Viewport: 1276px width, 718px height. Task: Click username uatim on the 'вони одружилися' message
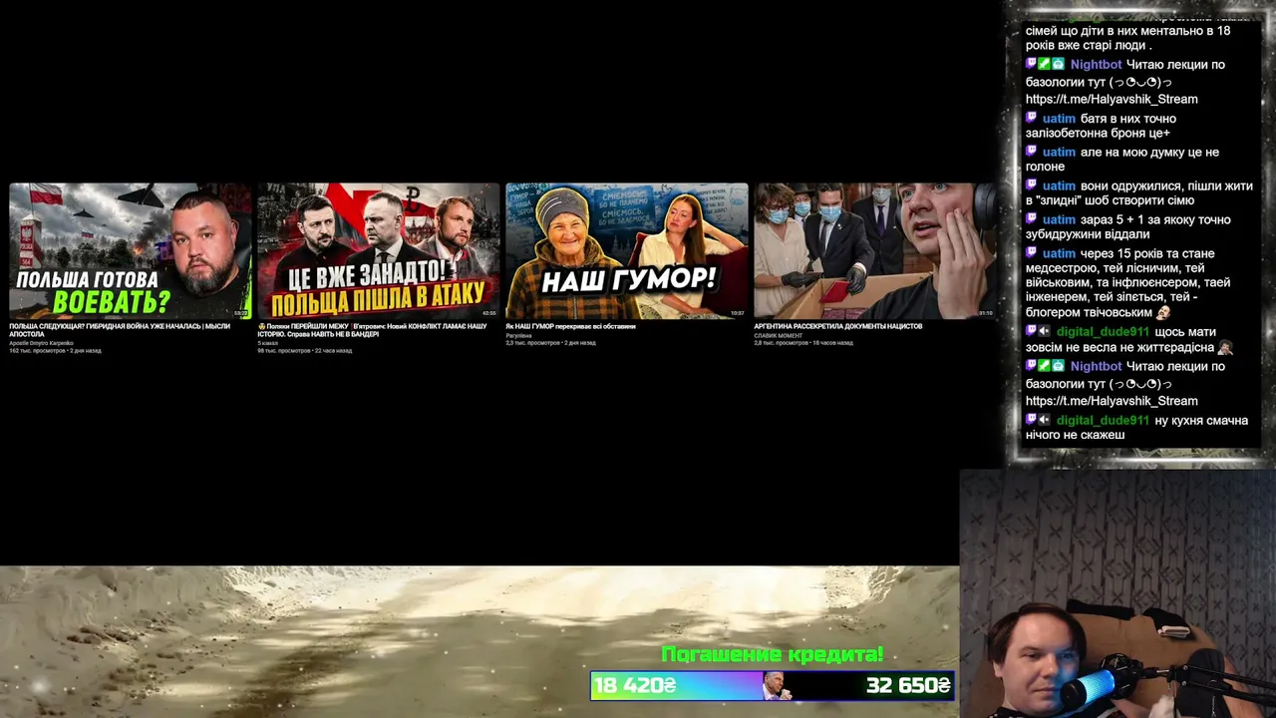click(x=1059, y=186)
